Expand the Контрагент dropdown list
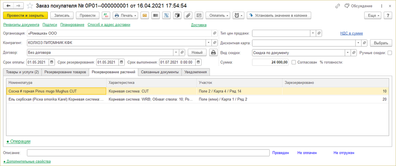The image size is (396, 166). coord(209,43)
